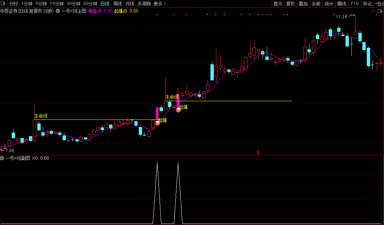
Task: Click the 7.88 low price label
Action: [x=10, y=151]
